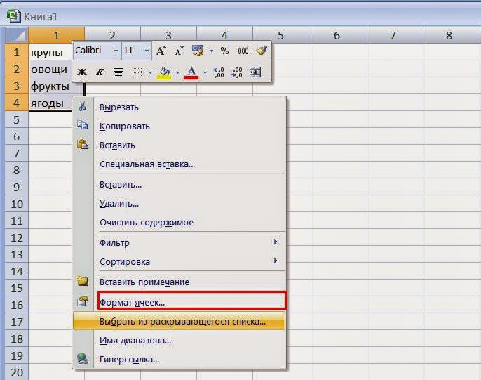
Task: Select row header 10
Action: [x=17, y=204]
